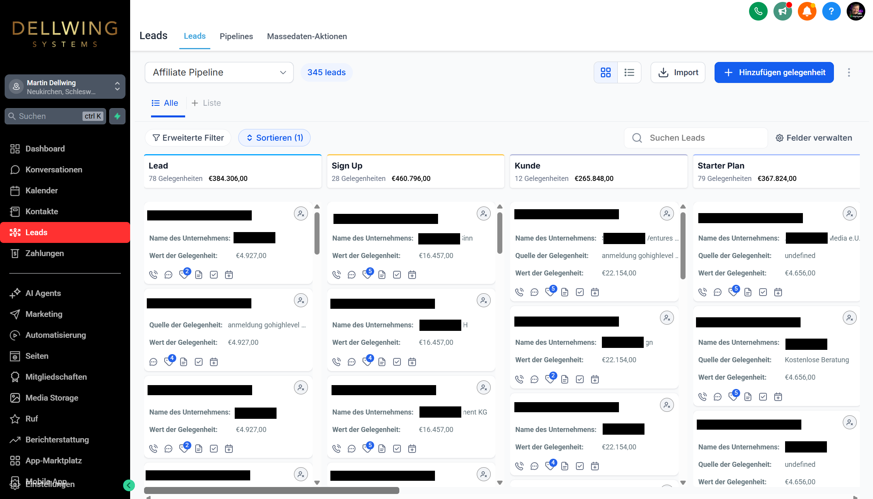Expand the Martin Dellwing account switcher
The width and height of the screenshot is (873, 499).
tap(65, 87)
